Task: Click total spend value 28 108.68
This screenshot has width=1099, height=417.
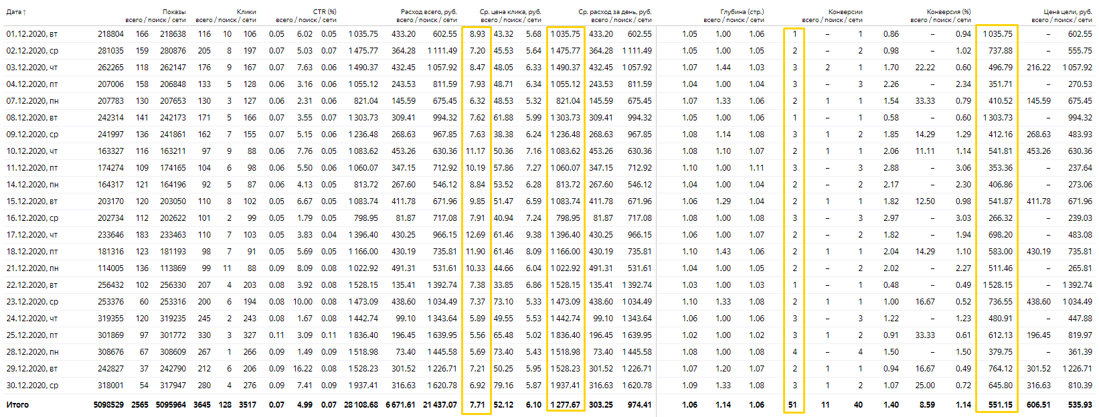Action: click(x=361, y=404)
